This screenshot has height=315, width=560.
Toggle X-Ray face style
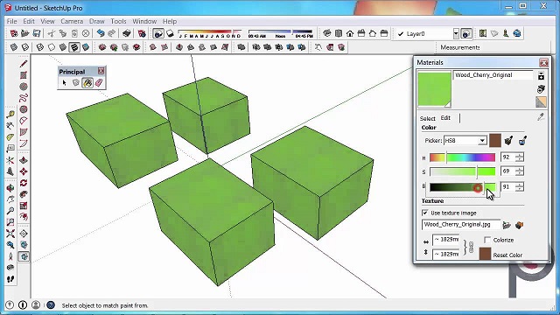[x=14, y=47]
